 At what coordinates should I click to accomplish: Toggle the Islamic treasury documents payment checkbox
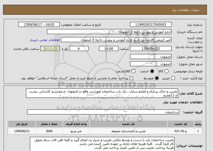coord(131,78)
